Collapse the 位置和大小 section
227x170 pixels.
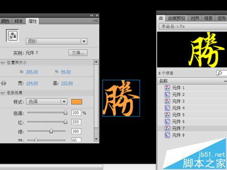(x=3, y=63)
